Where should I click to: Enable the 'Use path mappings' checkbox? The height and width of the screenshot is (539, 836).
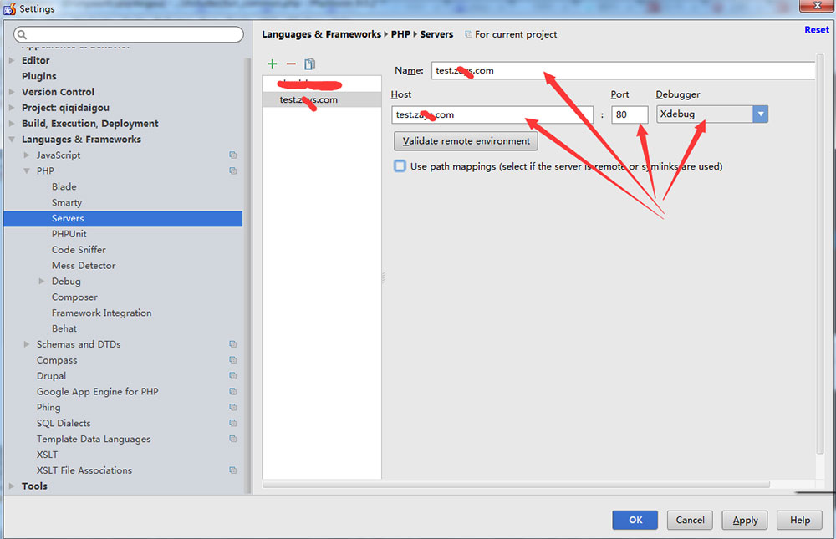(400, 165)
